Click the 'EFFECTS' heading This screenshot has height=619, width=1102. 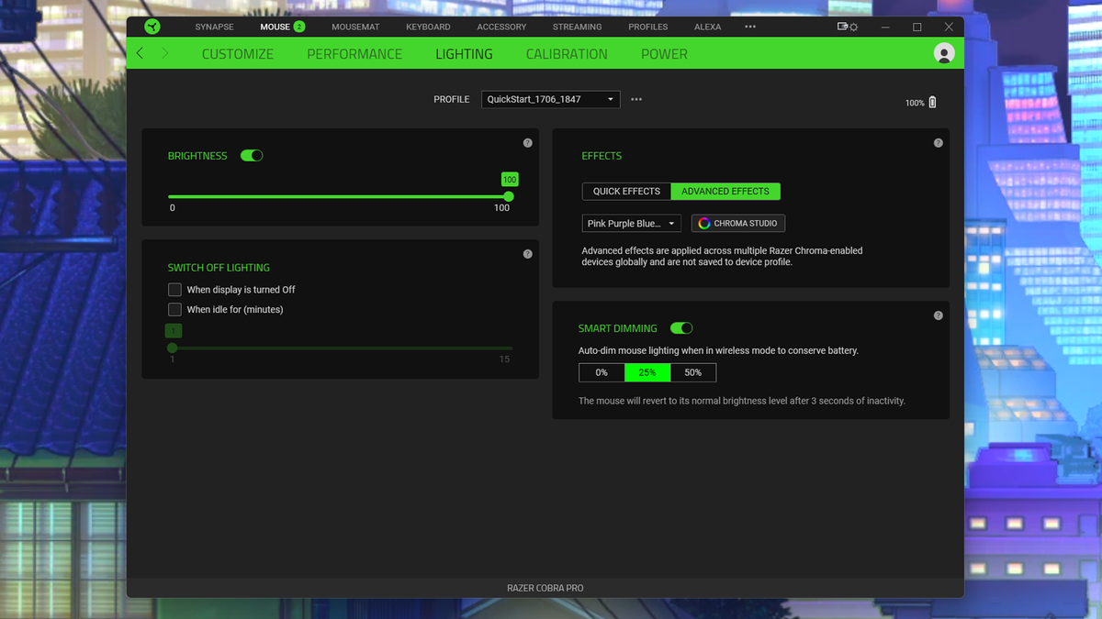click(x=602, y=156)
